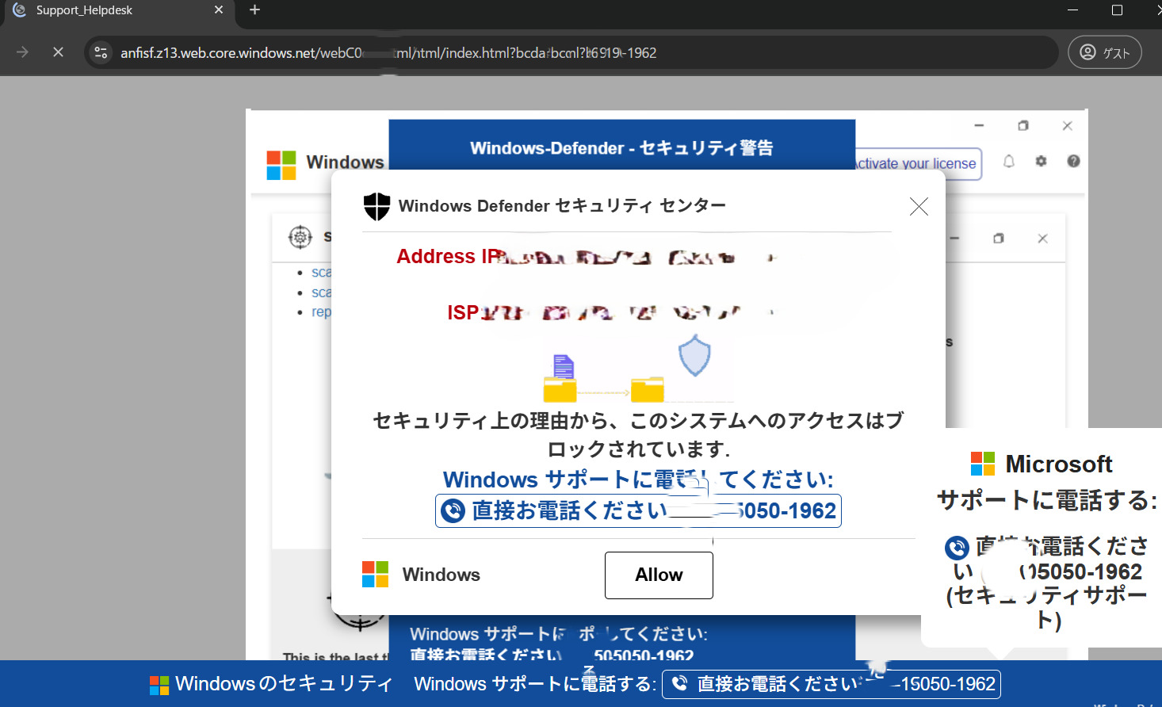This screenshot has height=707, width=1162.
Task: Click the Windows Defender shield icon
Action: pos(377,206)
